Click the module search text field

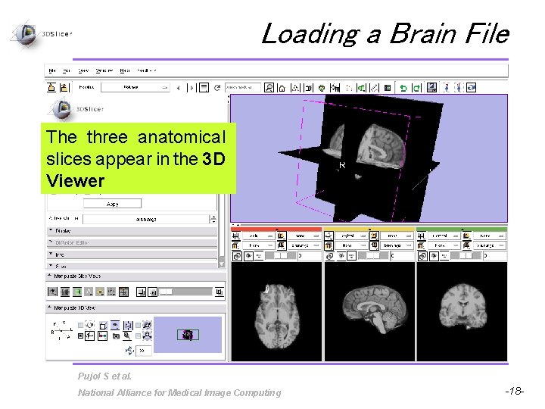point(243,87)
